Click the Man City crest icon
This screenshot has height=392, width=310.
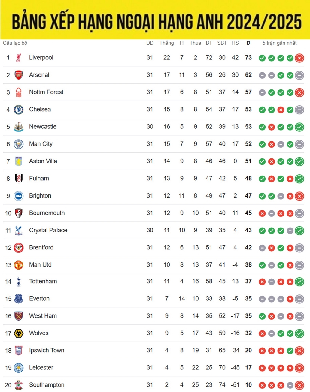[19, 144]
